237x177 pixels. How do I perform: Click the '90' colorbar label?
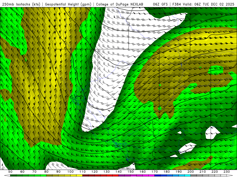point(58,172)
